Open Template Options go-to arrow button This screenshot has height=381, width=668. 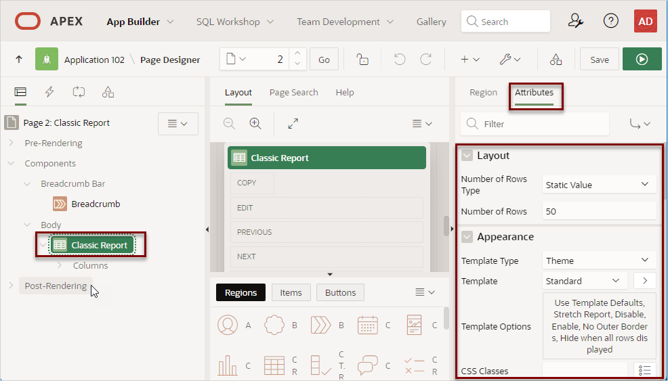tap(644, 281)
